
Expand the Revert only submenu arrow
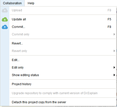[114, 51]
